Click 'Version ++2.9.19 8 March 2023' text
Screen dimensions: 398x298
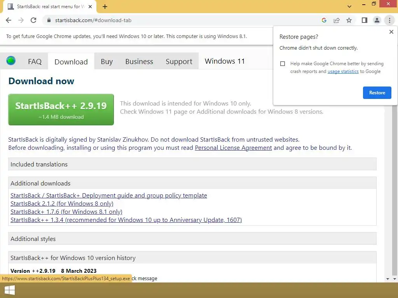(54, 271)
